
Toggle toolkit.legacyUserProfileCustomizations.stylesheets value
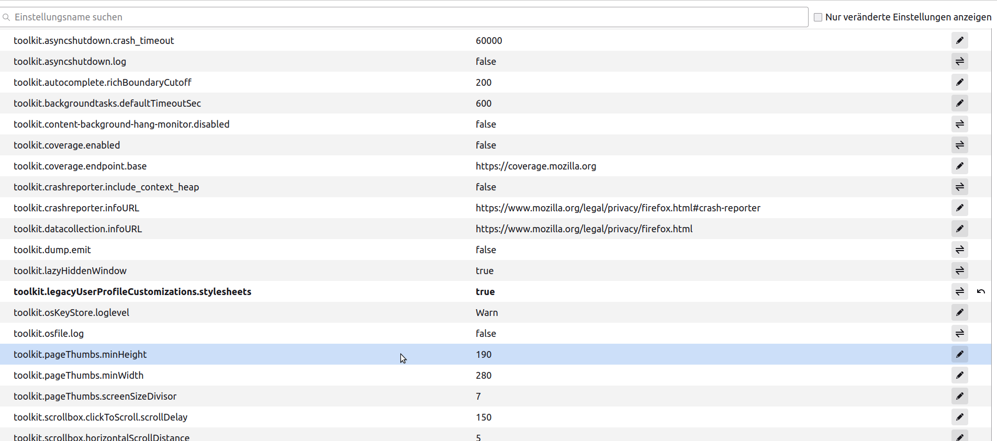pyautogui.click(x=959, y=291)
